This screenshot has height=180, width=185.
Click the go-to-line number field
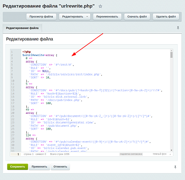pos(16,154)
